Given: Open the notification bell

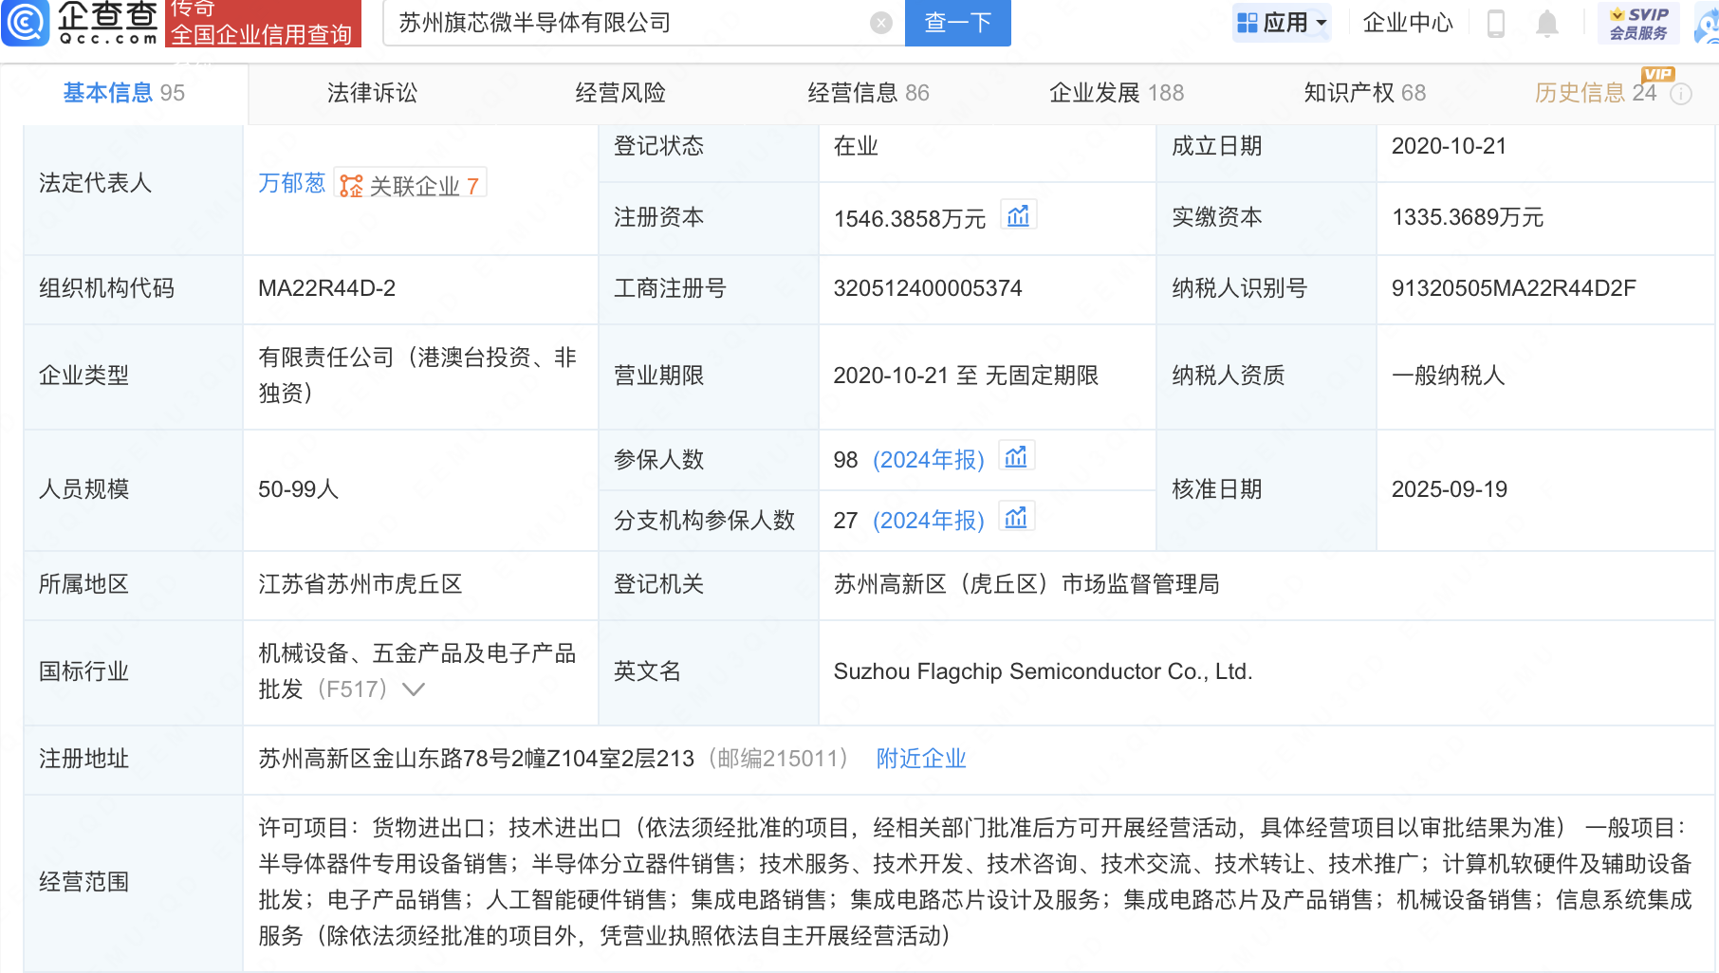Looking at the screenshot, I should tap(1547, 23).
